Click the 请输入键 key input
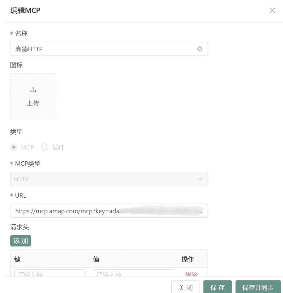The width and height of the screenshot is (283, 293). tap(50, 274)
